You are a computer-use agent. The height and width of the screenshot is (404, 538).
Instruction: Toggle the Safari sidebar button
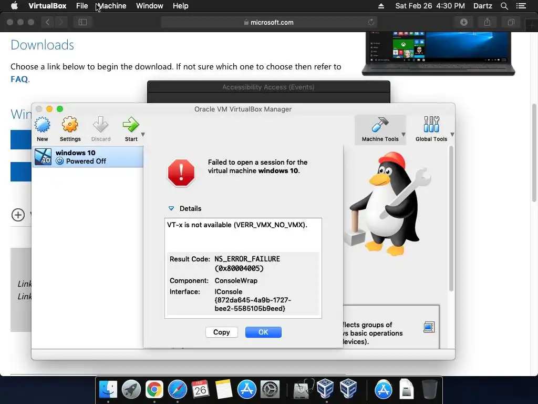[x=82, y=22]
